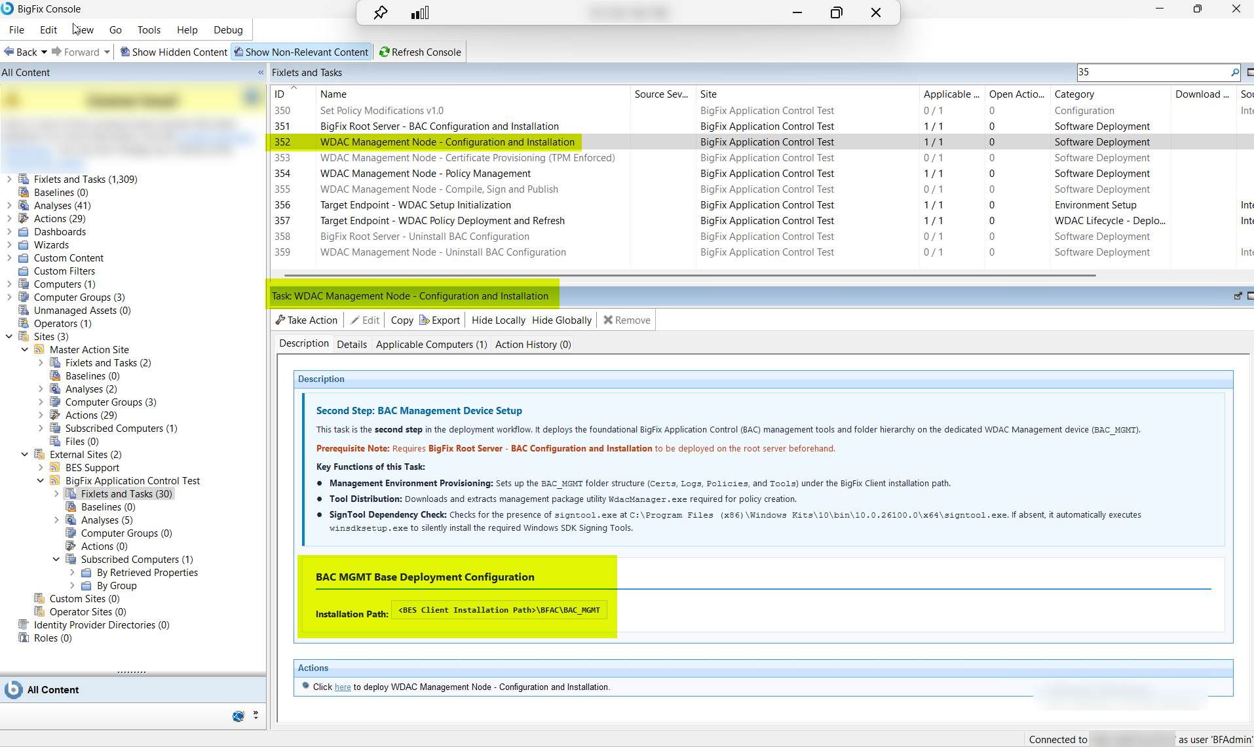Click the Identity Provider Directories icon
Screen dimensions: 1254x747
[24, 625]
